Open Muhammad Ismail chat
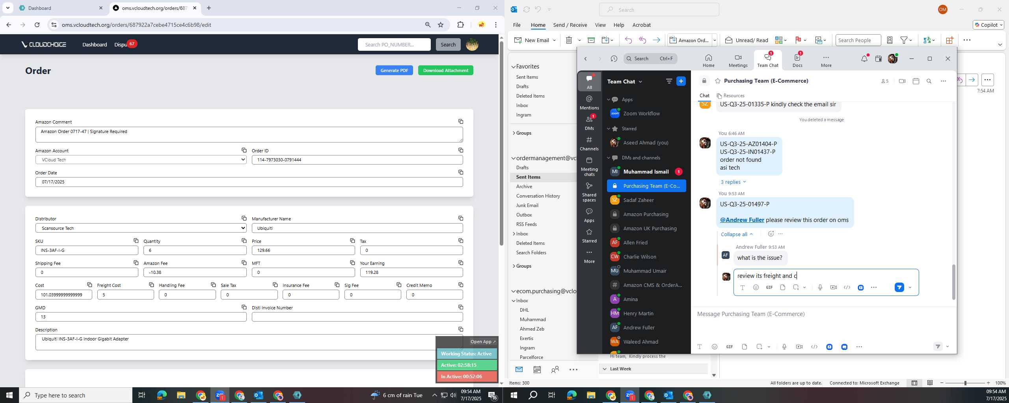The image size is (1009, 403). pos(646,172)
